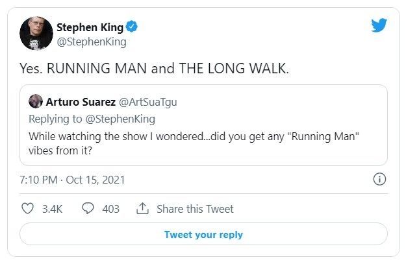Click Stephen King's blue verified badge
This screenshot has width=406, height=264.
tap(131, 27)
